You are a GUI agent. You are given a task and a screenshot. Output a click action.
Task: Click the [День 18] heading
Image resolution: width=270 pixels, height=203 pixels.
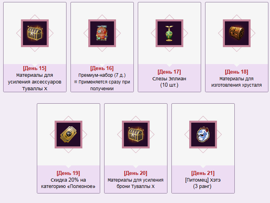(x=237, y=72)
